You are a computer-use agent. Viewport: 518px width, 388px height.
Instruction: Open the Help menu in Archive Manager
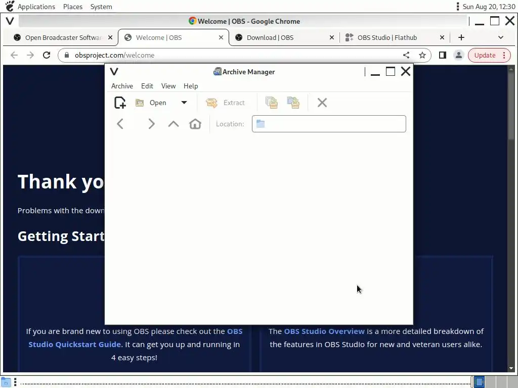coord(191,86)
